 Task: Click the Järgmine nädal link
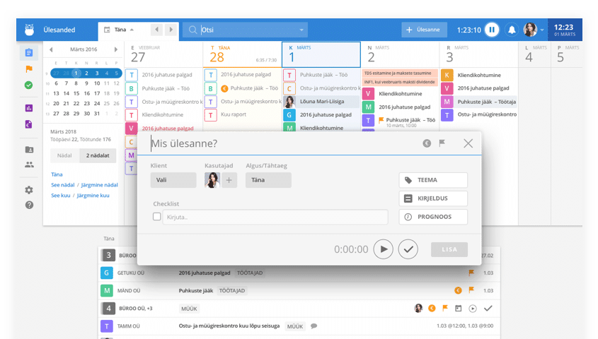99,185
